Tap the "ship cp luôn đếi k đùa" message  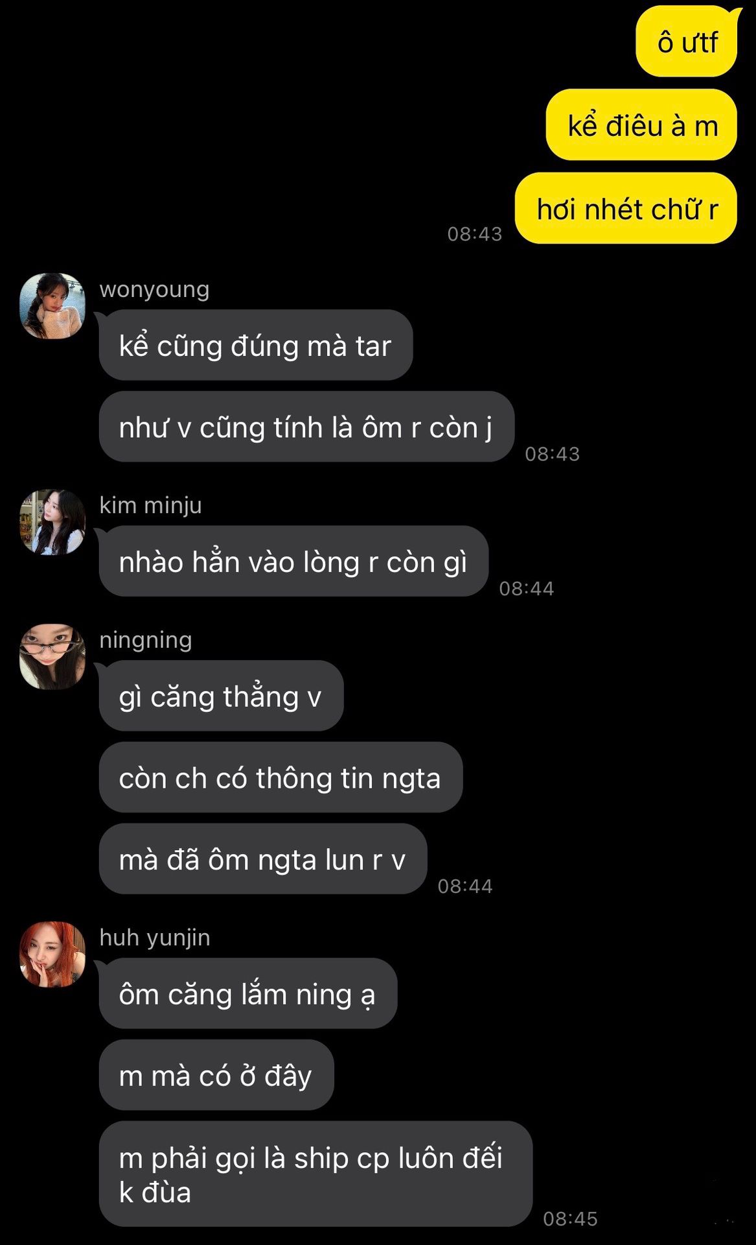pyautogui.click(x=315, y=1174)
